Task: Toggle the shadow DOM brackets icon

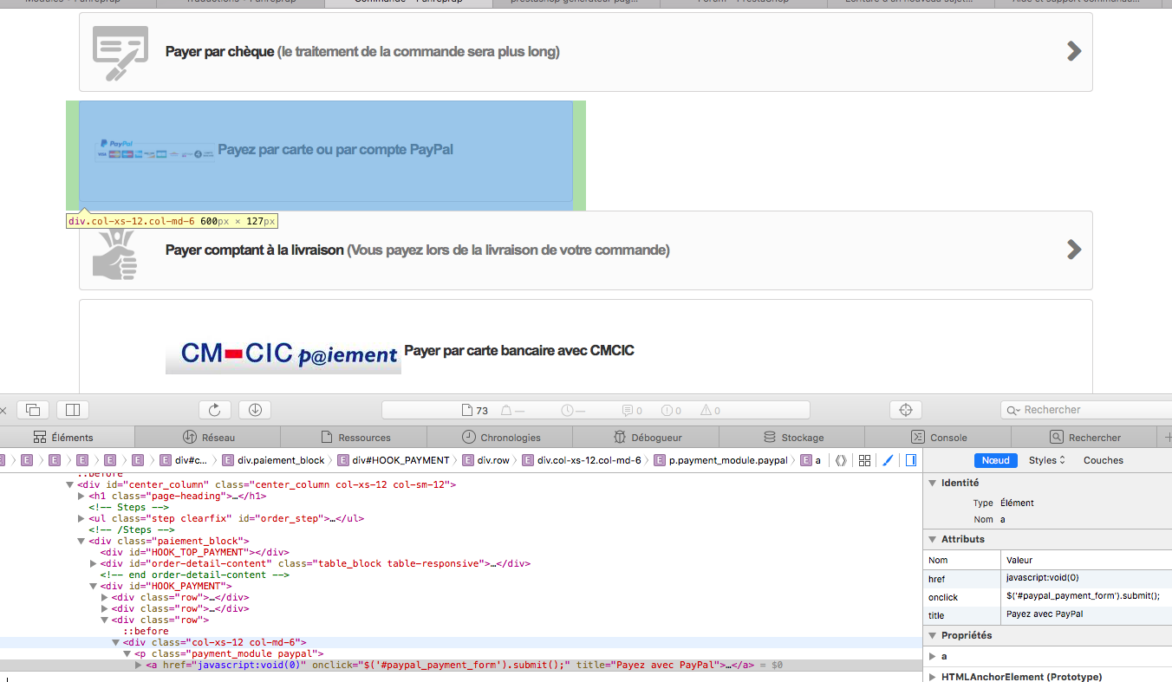Action: click(x=841, y=460)
